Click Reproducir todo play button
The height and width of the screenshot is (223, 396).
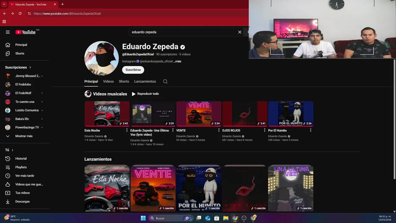[145, 94]
